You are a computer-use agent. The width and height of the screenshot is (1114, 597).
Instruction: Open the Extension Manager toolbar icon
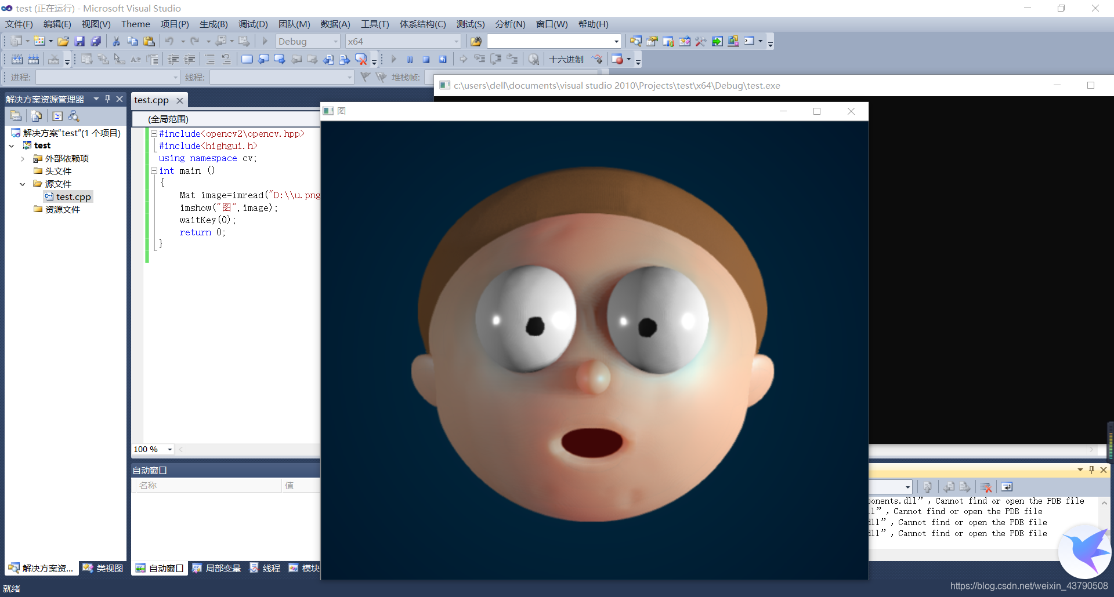click(733, 42)
